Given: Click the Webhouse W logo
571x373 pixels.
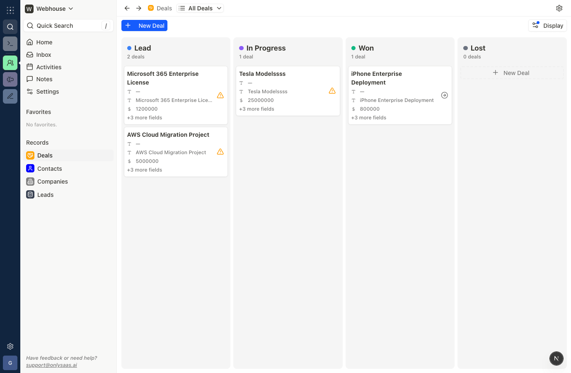Looking at the screenshot, I should pos(29,9).
